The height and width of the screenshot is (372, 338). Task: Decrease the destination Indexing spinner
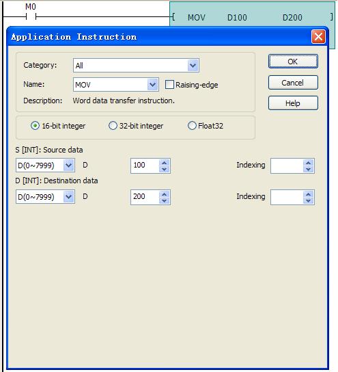308,201
